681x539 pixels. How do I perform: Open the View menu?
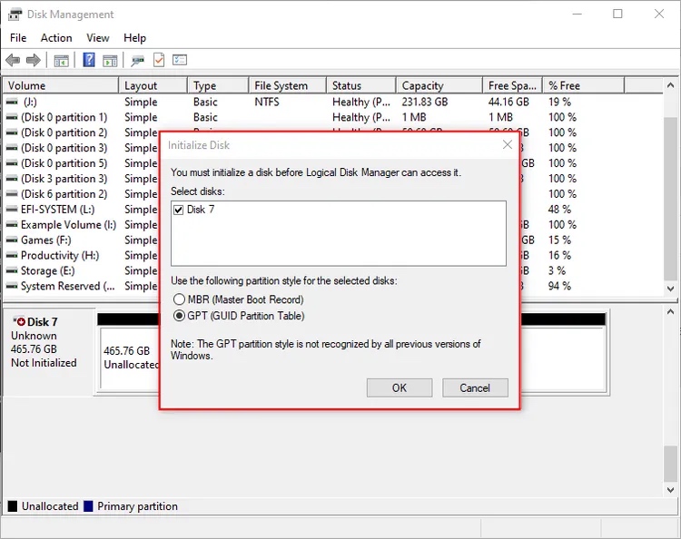pyautogui.click(x=98, y=38)
